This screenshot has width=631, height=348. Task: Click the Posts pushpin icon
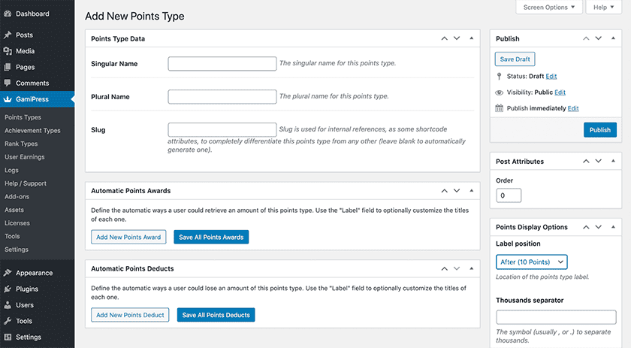(8, 35)
